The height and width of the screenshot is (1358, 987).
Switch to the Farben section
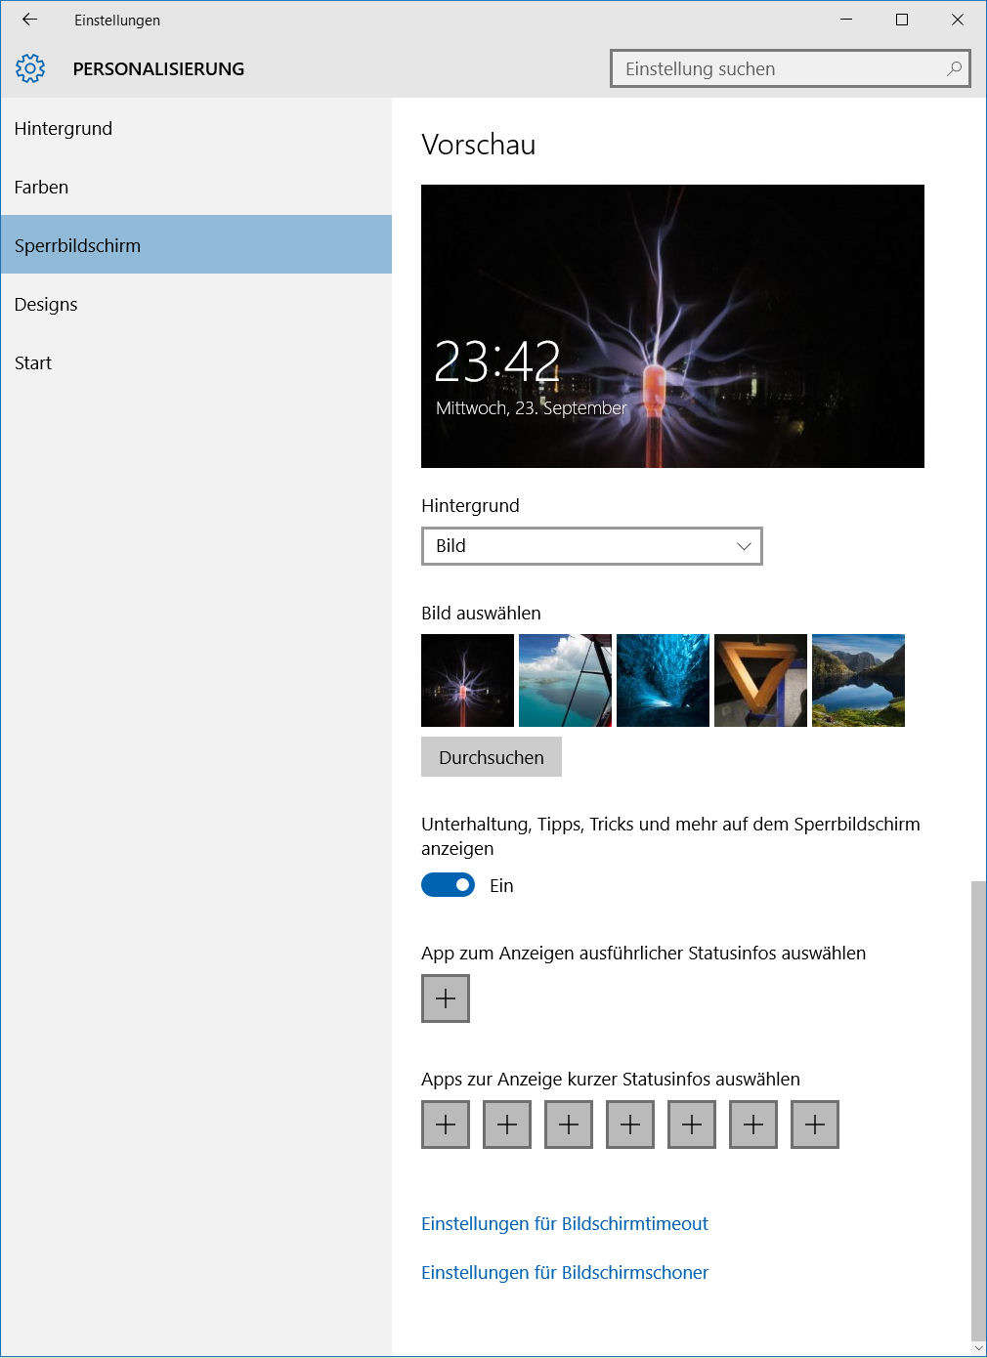click(41, 188)
